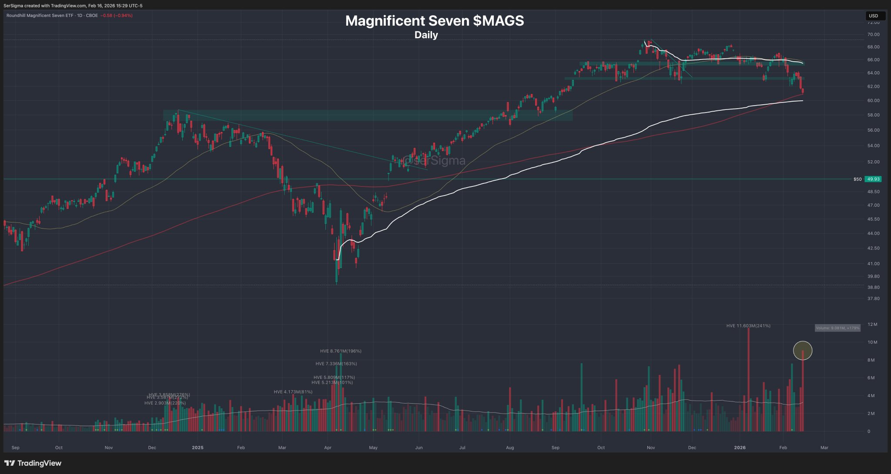Click the Volume 9.081M +179% label
The height and width of the screenshot is (474, 891).
(837, 328)
